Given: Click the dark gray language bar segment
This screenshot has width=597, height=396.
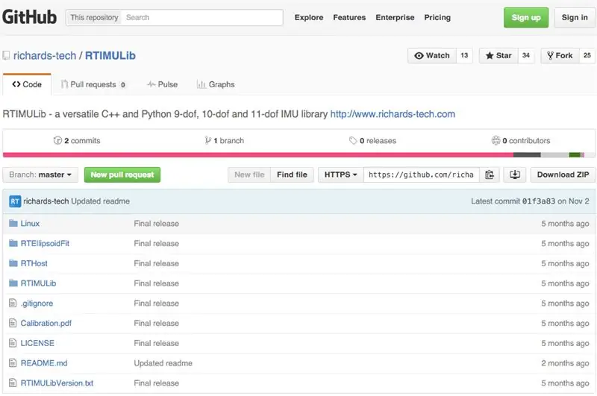Looking at the screenshot, I should (527, 155).
